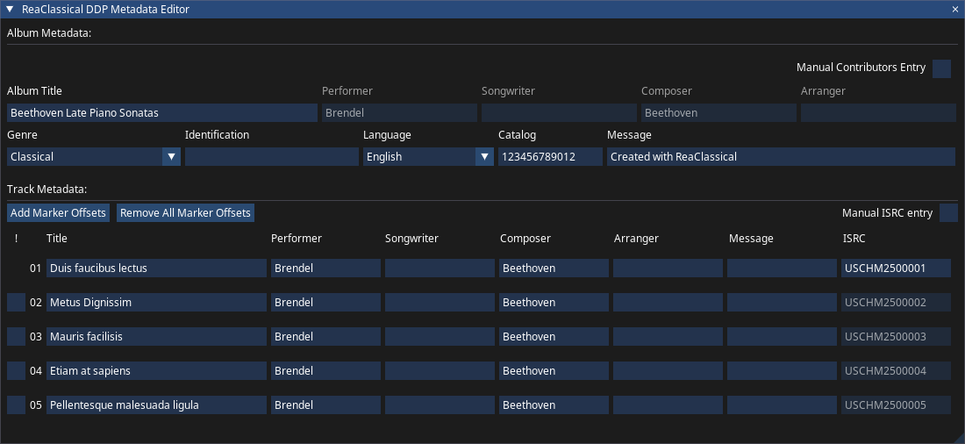This screenshot has height=444, width=965.
Task: Close the DDP Metadata Editor window
Action: 955,10
